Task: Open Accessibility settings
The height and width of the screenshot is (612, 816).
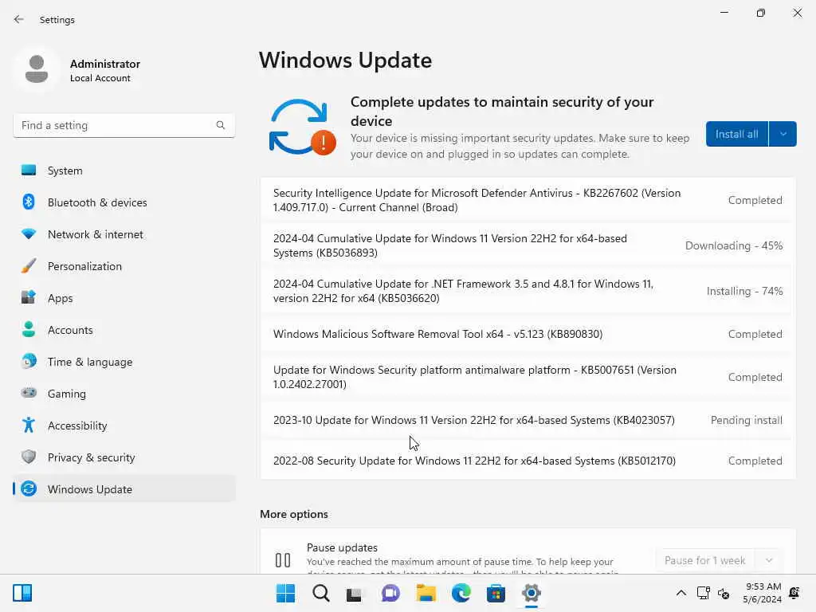Action: click(124, 426)
